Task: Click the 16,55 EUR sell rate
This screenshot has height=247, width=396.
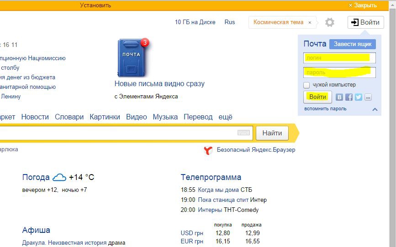Action: [x=253, y=242]
